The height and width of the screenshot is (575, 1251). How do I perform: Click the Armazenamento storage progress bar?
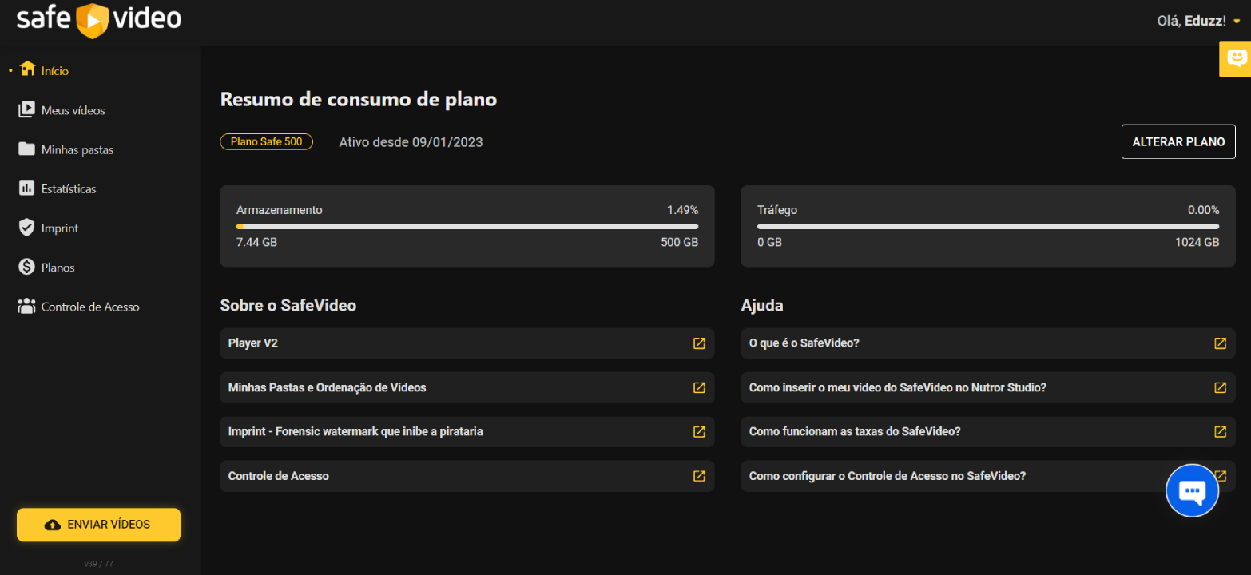point(467,227)
